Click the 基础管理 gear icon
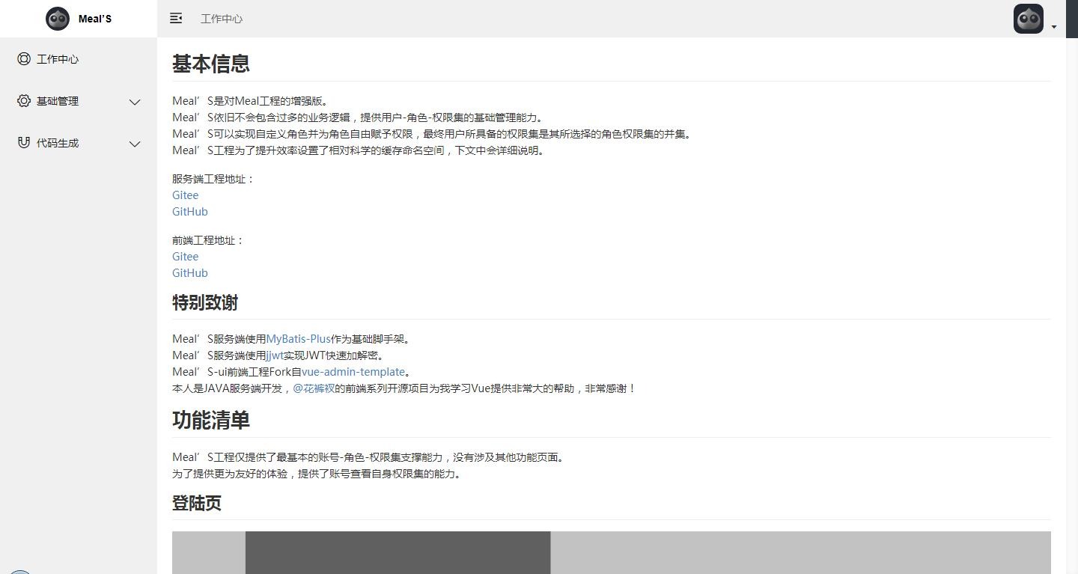This screenshot has width=1078, height=574. tap(24, 101)
